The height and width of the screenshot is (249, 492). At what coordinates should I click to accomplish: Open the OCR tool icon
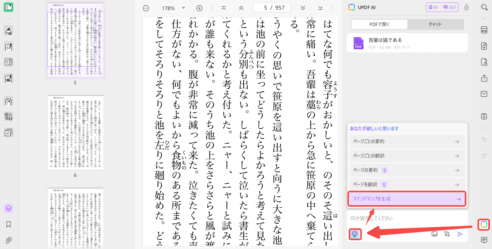click(484, 30)
